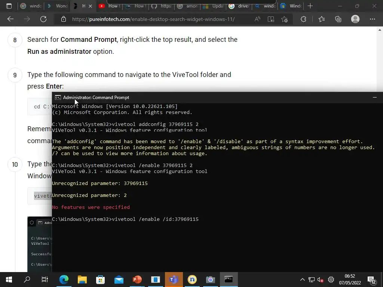Click the Command Prompt window icon
The height and width of the screenshot is (287, 383).
click(x=58, y=98)
